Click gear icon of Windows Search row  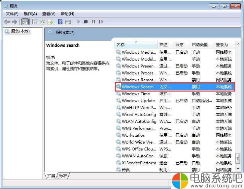pos(119,87)
